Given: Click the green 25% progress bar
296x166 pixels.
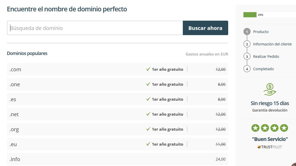Looking at the screenshot, I should (250, 15).
